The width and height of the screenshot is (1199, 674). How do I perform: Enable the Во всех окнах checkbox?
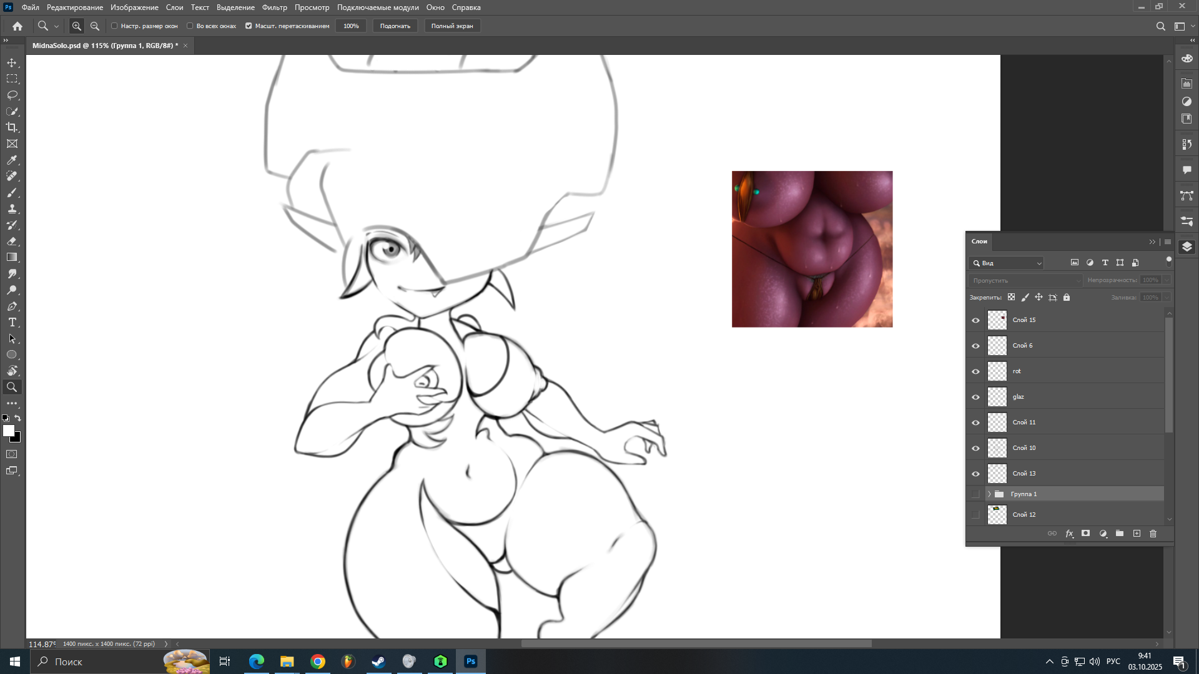(x=190, y=26)
